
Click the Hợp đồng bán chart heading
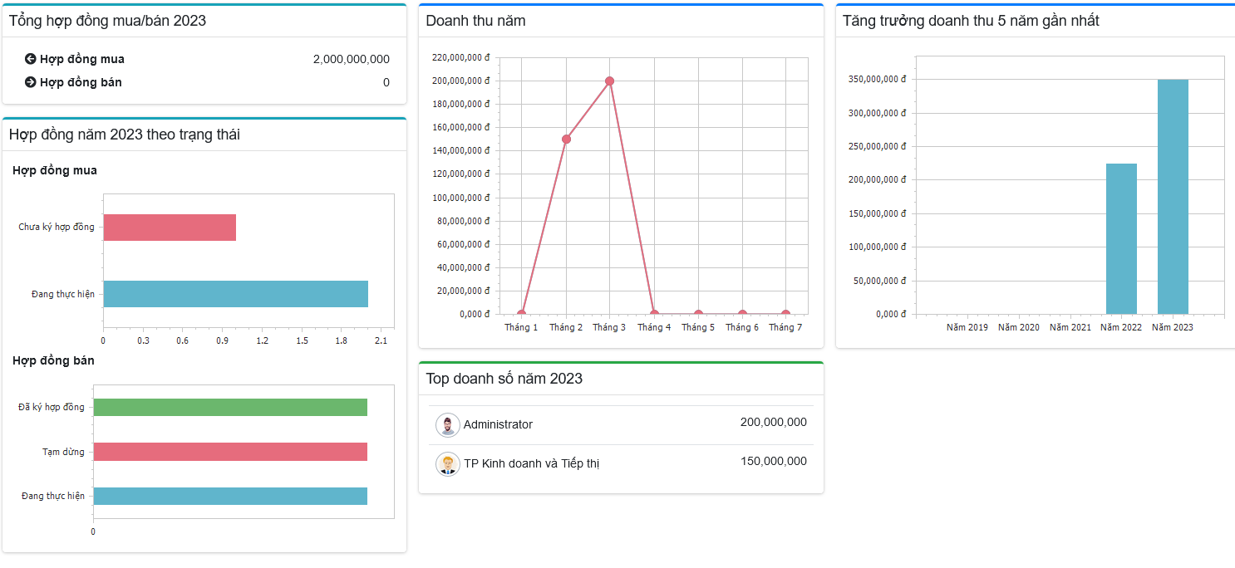(x=53, y=360)
